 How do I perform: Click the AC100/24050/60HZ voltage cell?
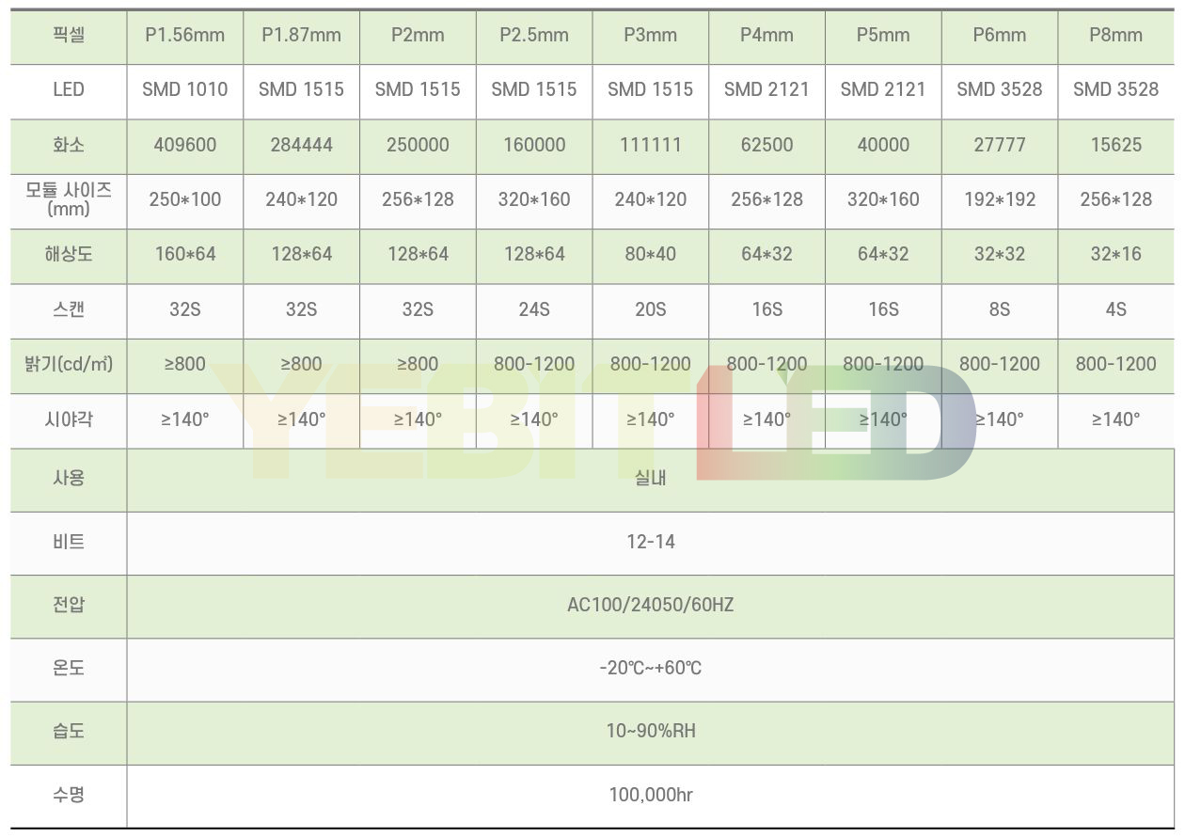pos(650,605)
